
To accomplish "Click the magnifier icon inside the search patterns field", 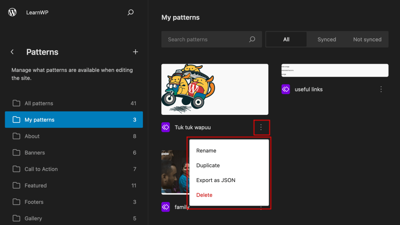I will coord(252,39).
